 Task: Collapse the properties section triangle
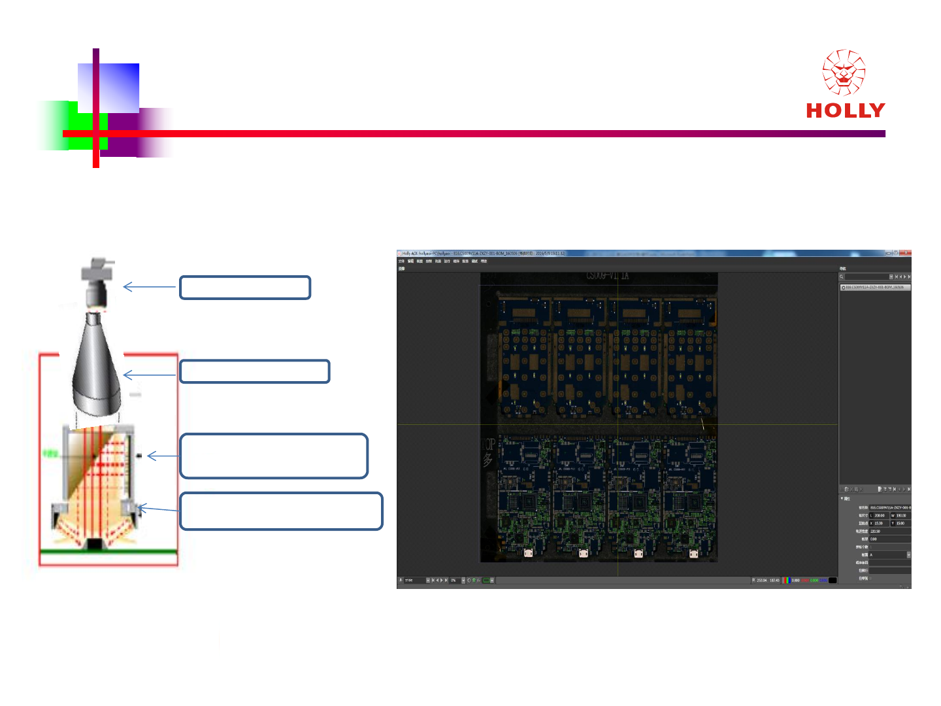(x=842, y=499)
